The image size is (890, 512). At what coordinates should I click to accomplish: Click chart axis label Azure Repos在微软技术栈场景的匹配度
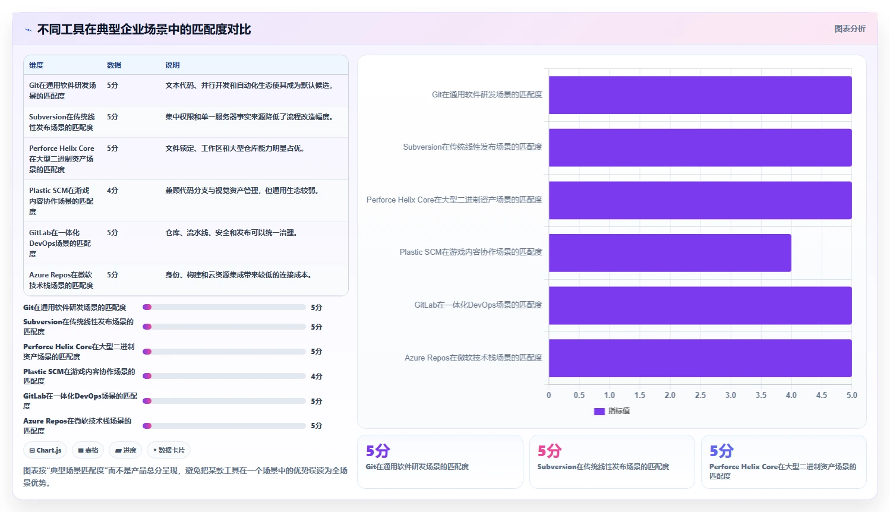click(473, 358)
